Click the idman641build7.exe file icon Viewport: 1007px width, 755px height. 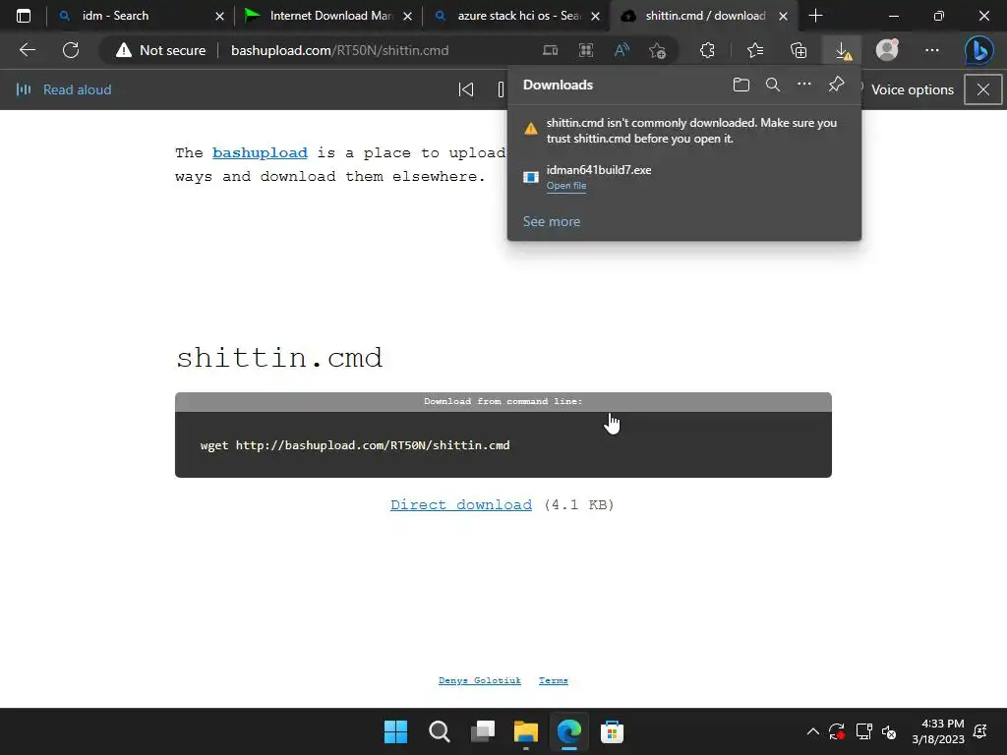point(530,177)
